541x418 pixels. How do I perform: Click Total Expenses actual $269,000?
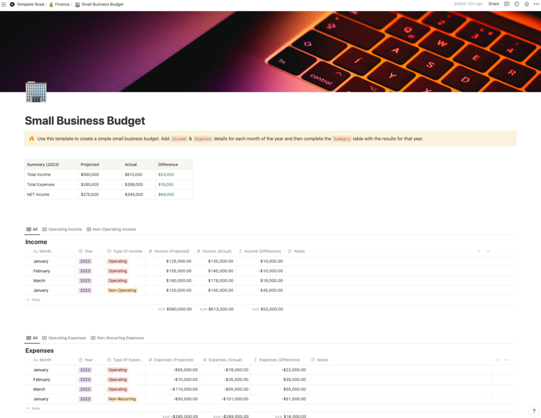pyautogui.click(x=134, y=185)
